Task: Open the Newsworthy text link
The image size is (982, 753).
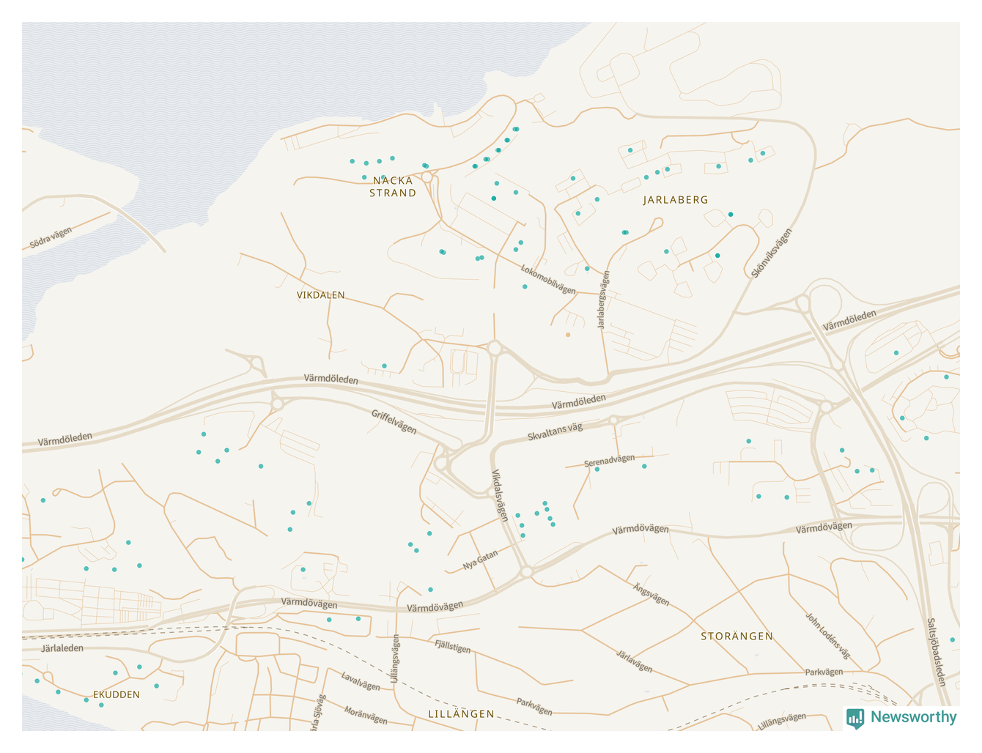Action: click(x=913, y=718)
